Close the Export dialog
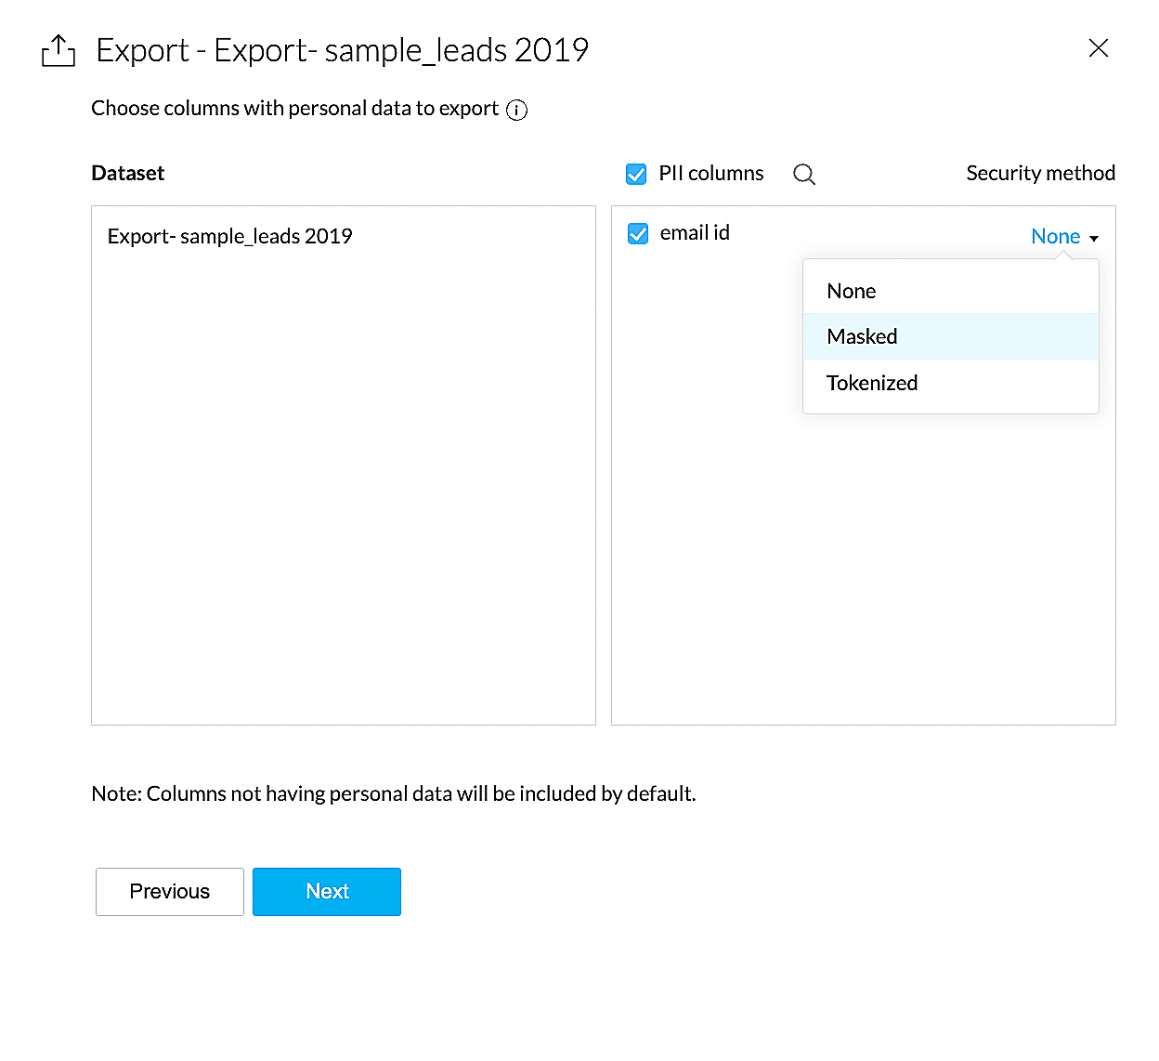1159x1061 pixels. point(1098,48)
